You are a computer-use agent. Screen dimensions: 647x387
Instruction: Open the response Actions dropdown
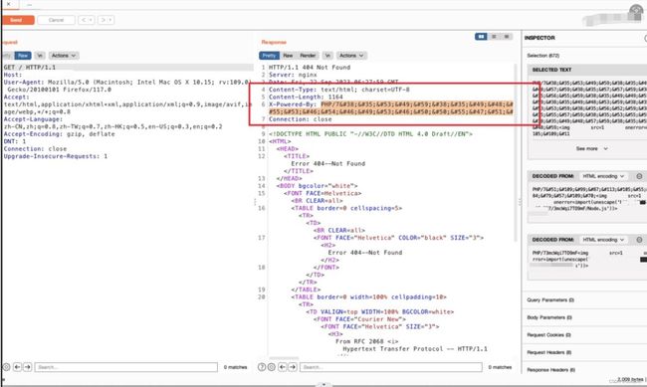click(351, 56)
